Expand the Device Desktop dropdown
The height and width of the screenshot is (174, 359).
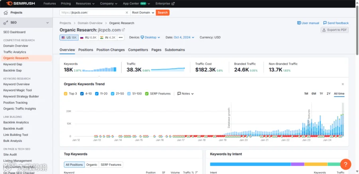[150, 38]
